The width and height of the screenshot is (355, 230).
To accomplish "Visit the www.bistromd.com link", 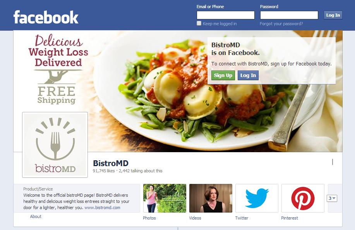I will (102, 208).
